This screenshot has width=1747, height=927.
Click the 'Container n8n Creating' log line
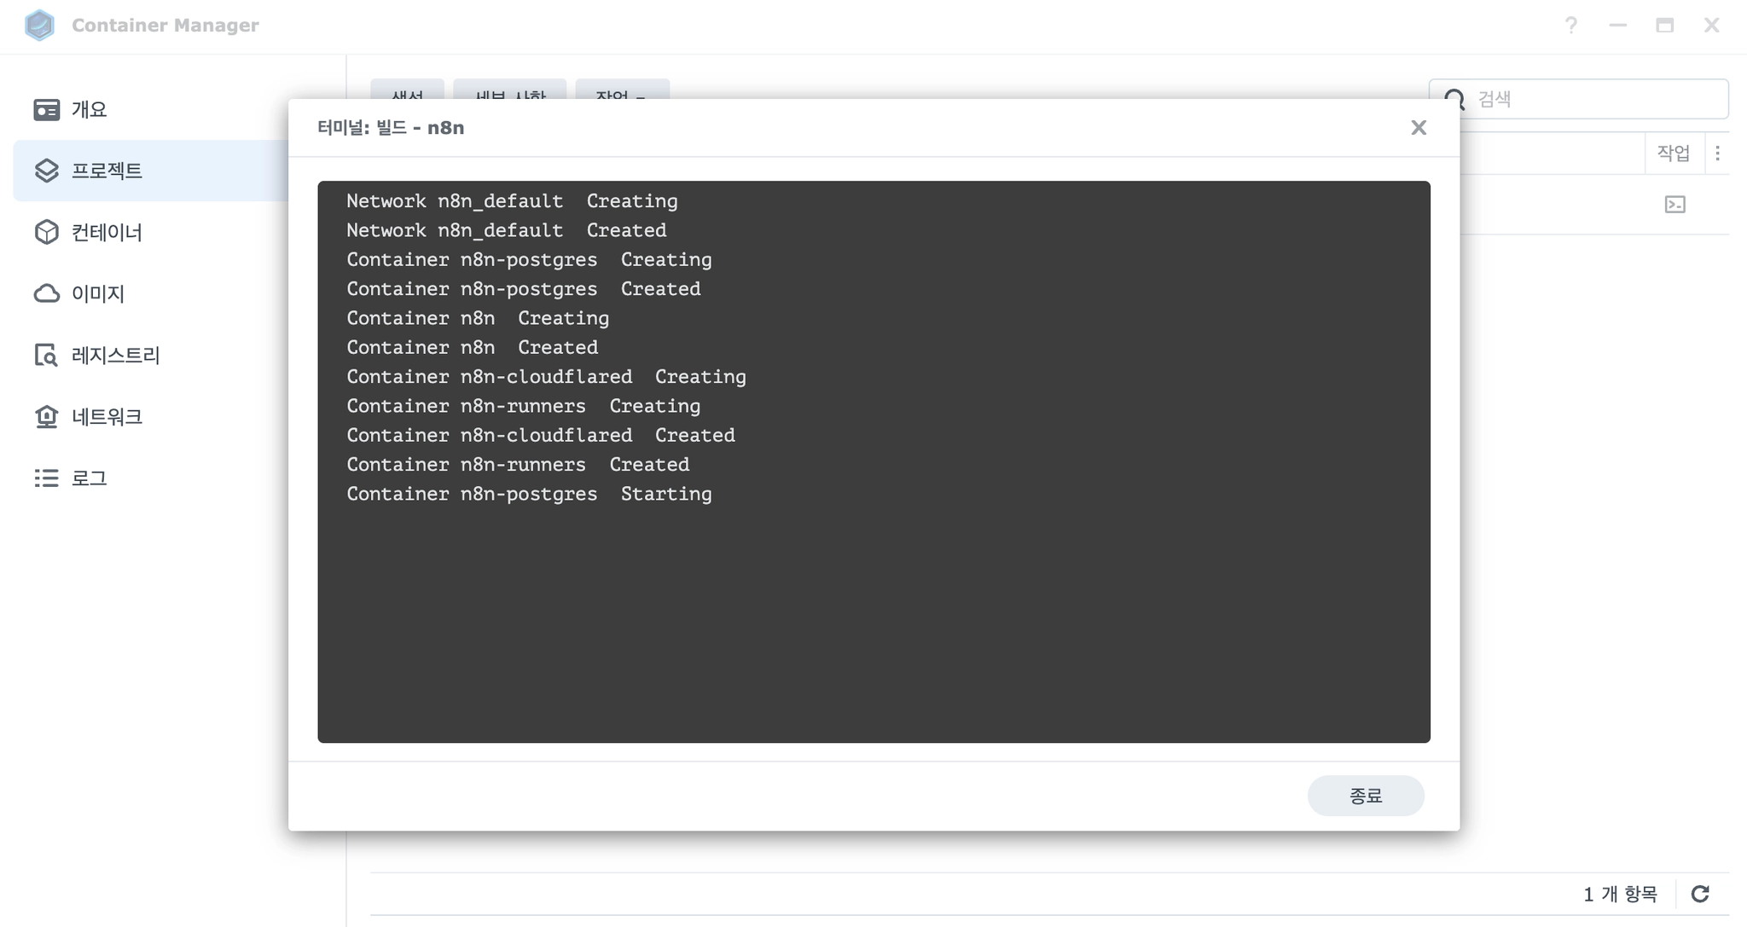[478, 318]
